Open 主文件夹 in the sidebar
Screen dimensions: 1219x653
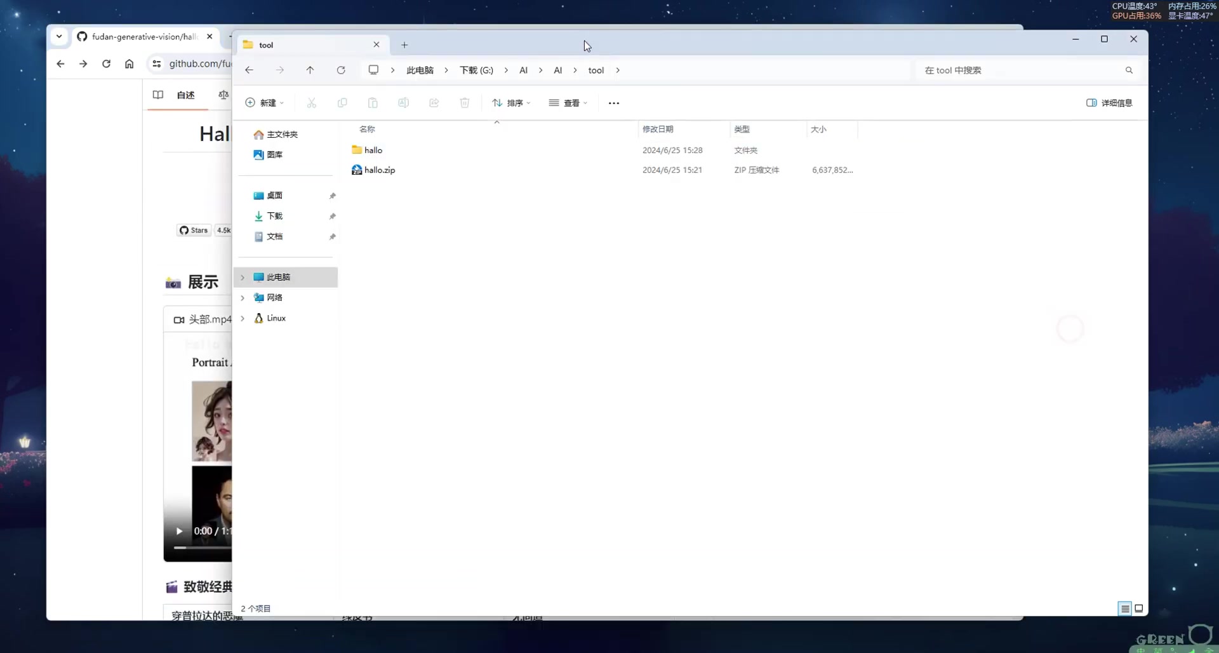pos(276,135)
